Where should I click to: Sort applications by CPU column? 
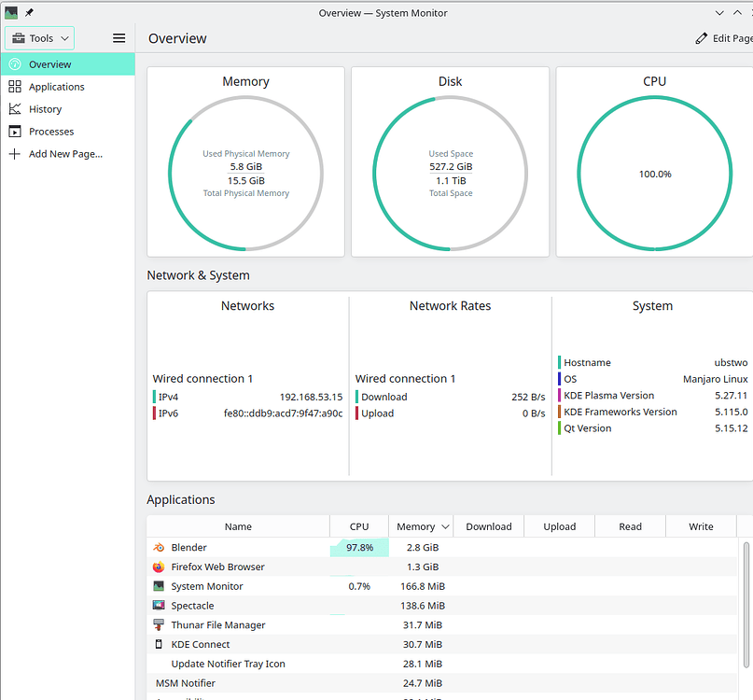(359, 526)
